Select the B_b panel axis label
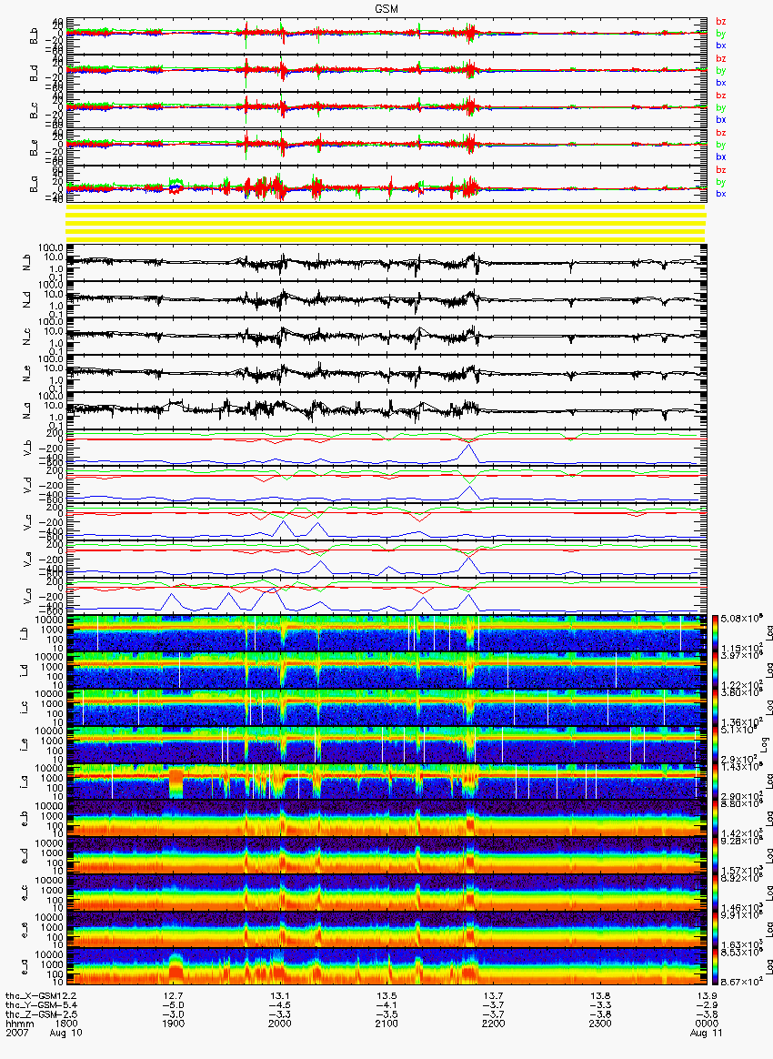 (x=33, y=35)
